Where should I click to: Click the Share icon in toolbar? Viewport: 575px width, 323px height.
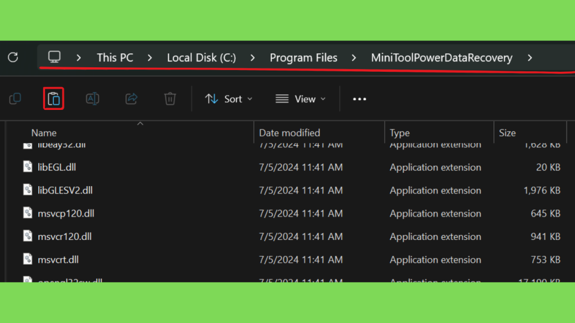[131, 99]
